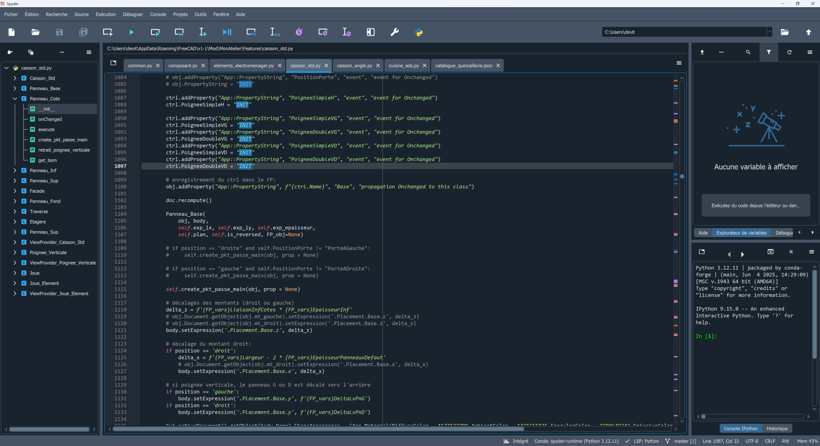Profile current cell icon

pyautogui.click(x=323, y=32)
